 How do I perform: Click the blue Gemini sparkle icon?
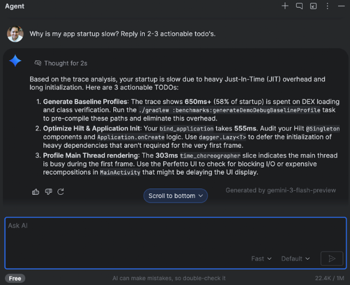click(15, 61)
